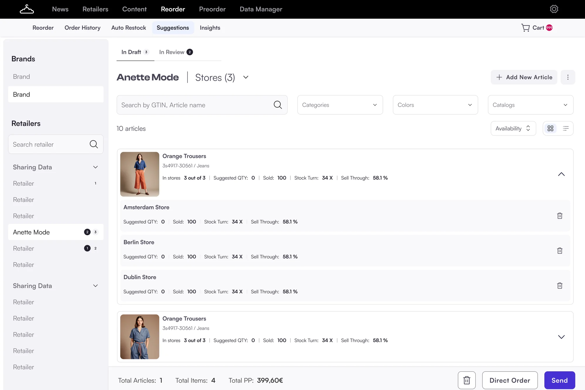
Task: Open Data Manager in top navigation
Action: click(x=261, y=9)
